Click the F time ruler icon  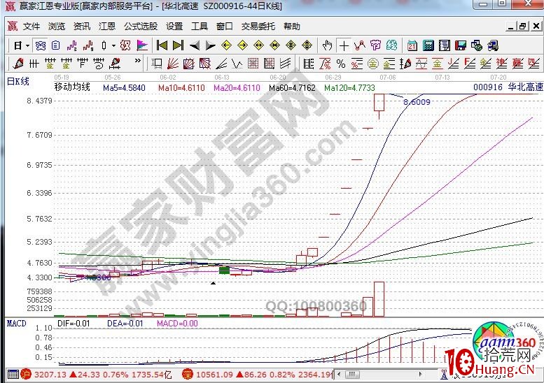click(x=83, y=64)
